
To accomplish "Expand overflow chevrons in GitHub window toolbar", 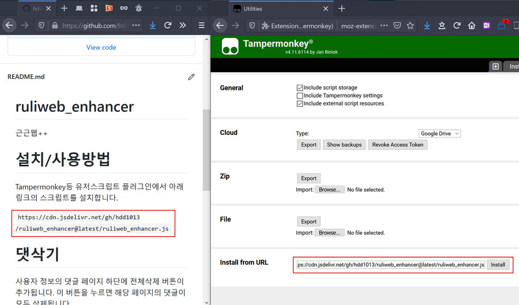I will coord(183,25).
